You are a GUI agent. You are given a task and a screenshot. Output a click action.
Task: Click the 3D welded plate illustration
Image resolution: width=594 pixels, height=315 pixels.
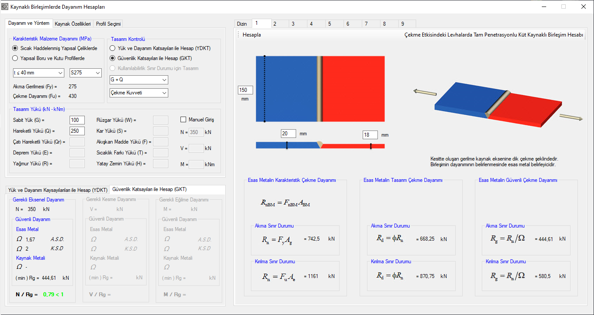[498, 104]
